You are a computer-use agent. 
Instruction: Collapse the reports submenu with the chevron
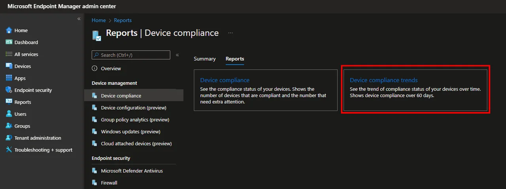(x=177, y=55)
